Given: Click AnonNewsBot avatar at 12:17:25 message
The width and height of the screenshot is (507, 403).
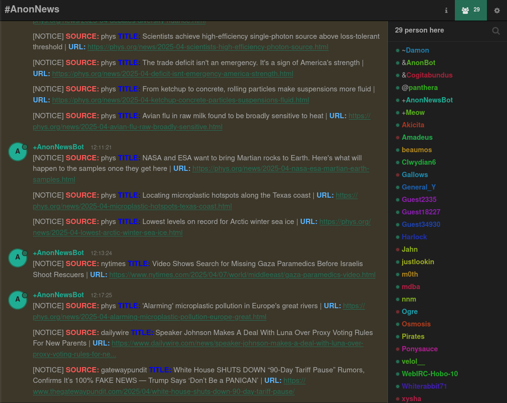Looking at the screenshot, I should coord(18,300).
